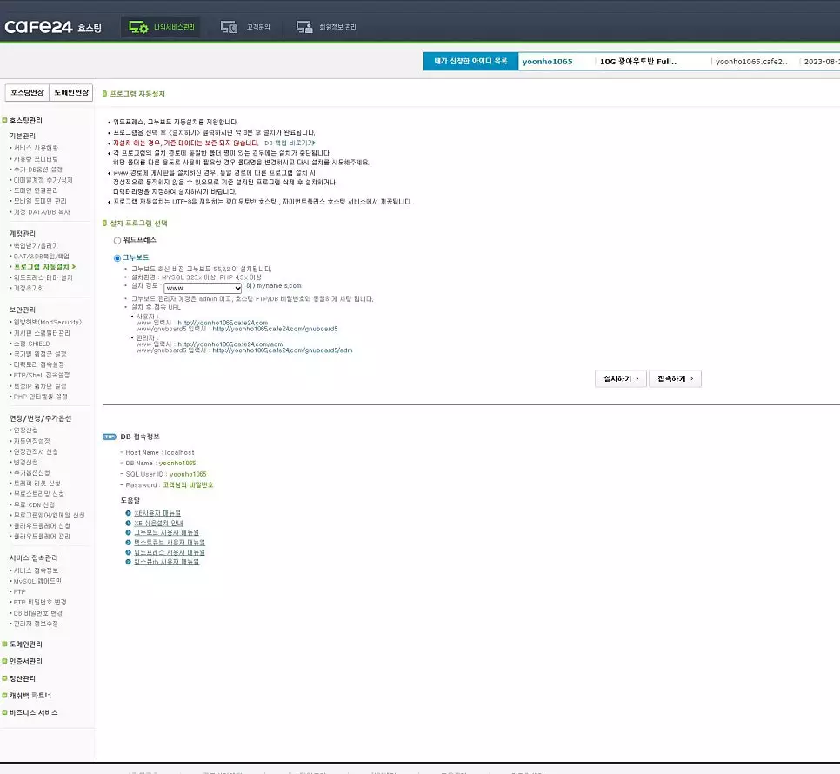Open FTP 비밀번호 변경 sidebar item
This screenshot has width=840, height=774.
pyautogui.click(x=40, y=603)
